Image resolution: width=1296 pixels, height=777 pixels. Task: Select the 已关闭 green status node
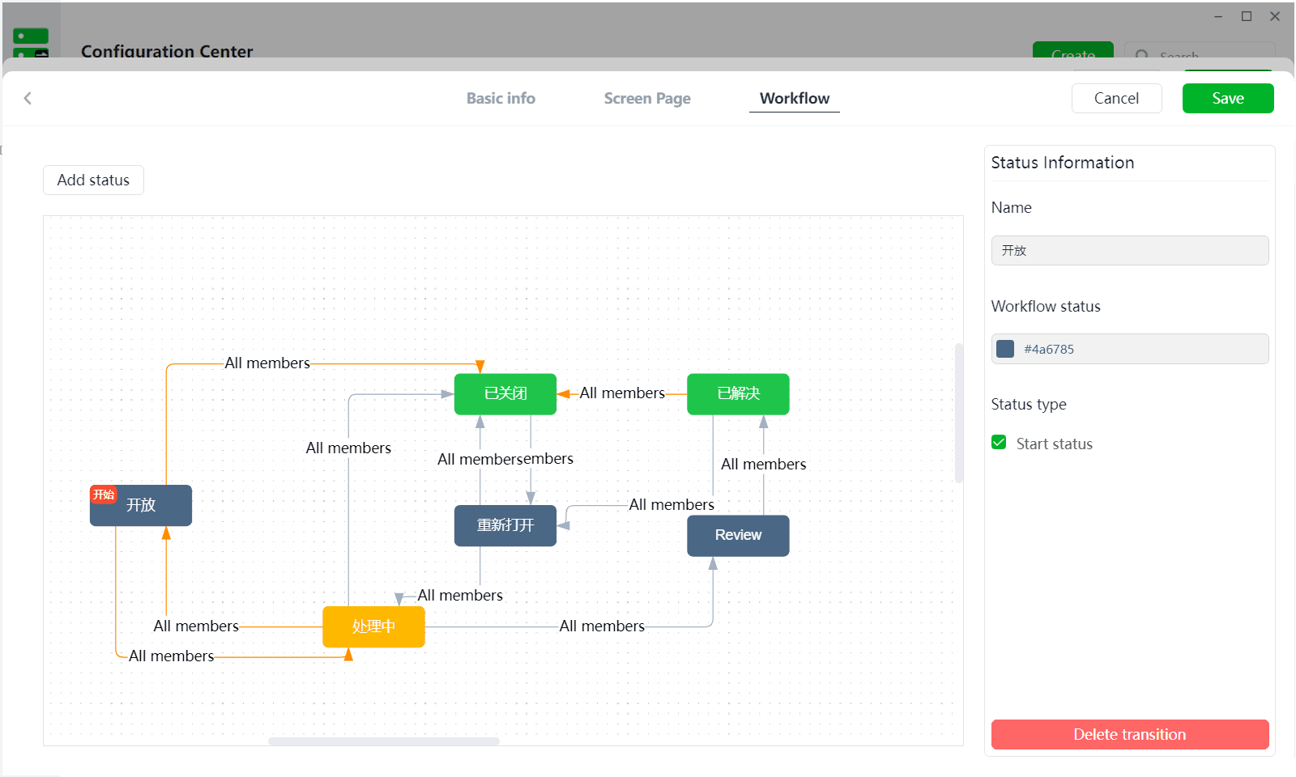click(x=505, y=394)
